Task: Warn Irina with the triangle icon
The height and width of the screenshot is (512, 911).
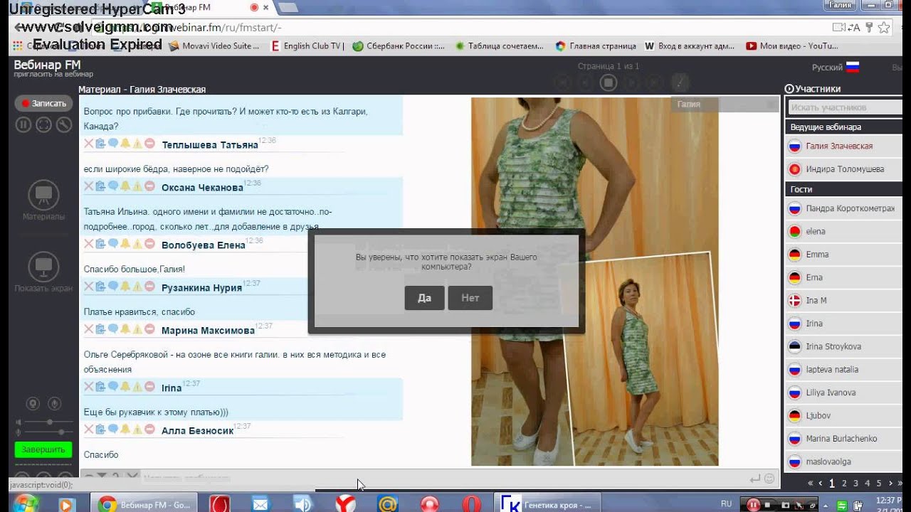Action: (137, 387)
